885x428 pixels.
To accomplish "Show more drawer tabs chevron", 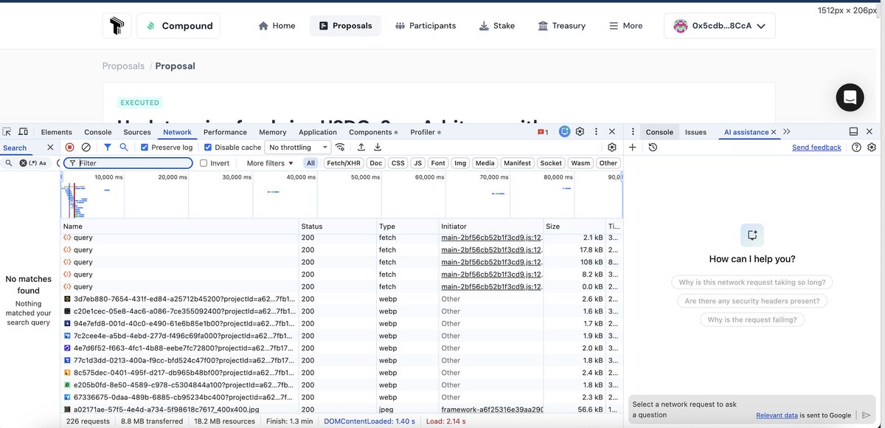I will pos(787,132).
